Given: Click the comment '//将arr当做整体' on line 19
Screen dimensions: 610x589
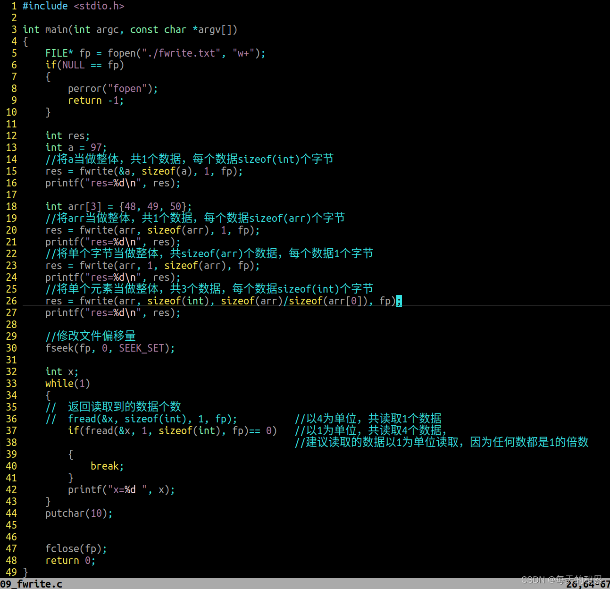Looking at the screenshot, I should [195, 219].
